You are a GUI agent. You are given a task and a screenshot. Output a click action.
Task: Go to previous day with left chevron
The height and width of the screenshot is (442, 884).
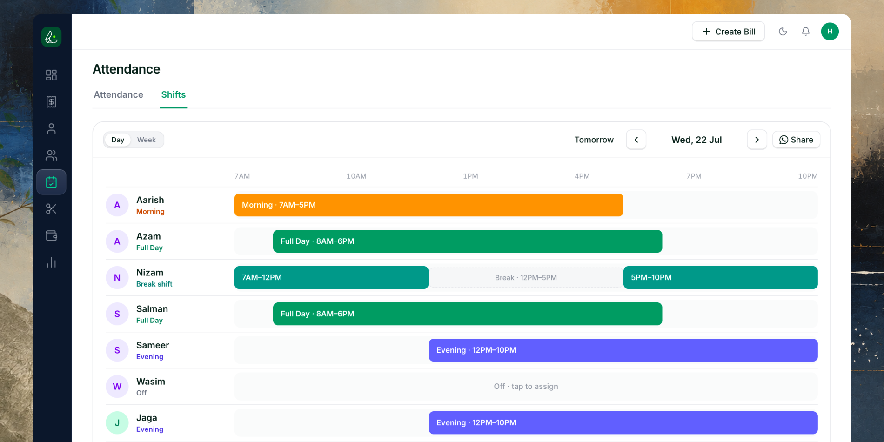636,140
